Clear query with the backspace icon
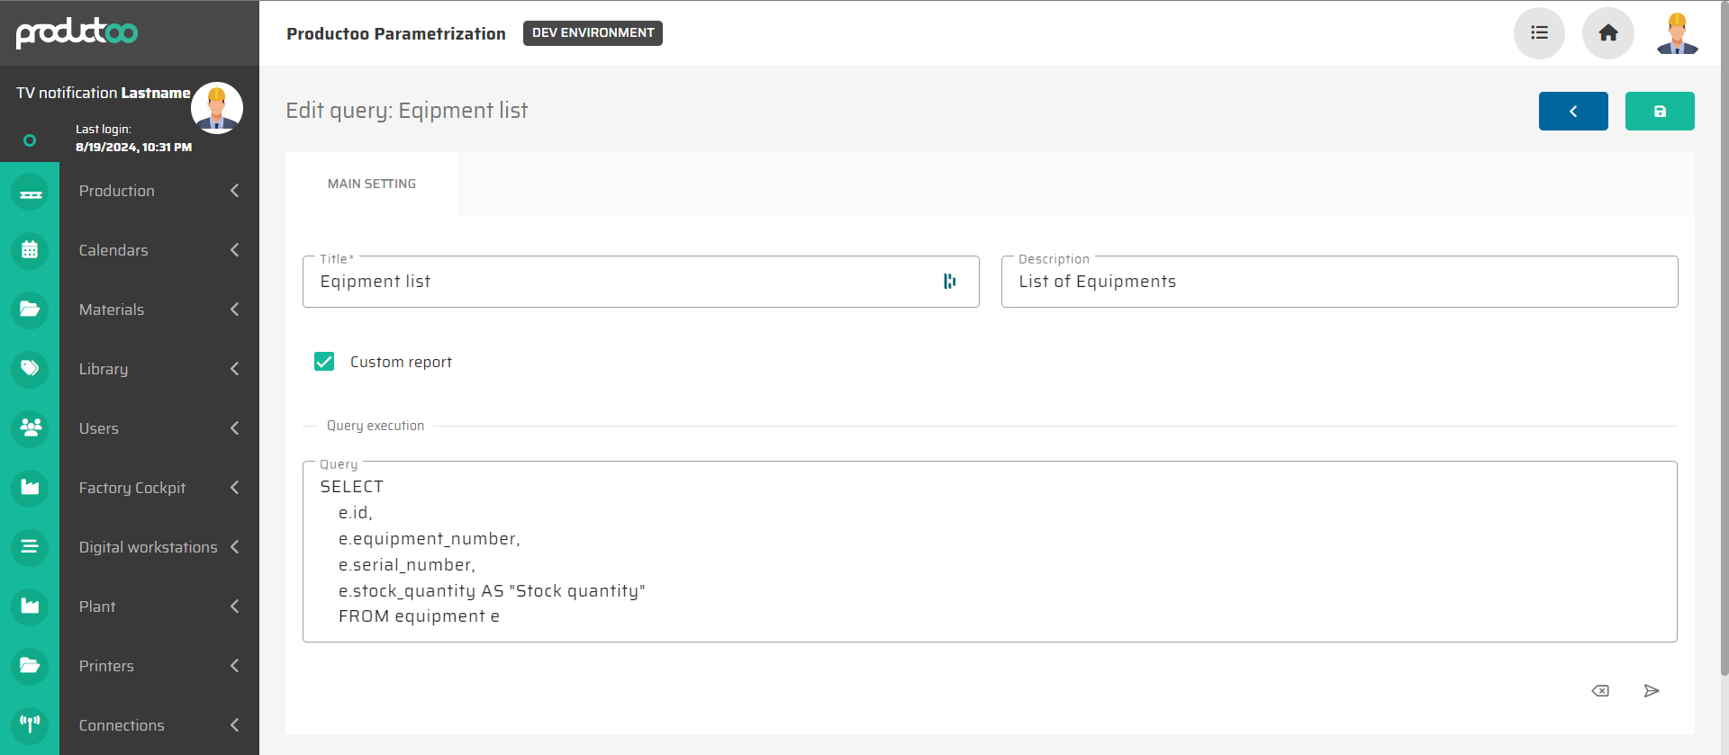The height and width of the screenshot is (755, 1729). click(x=1600, y=691)
